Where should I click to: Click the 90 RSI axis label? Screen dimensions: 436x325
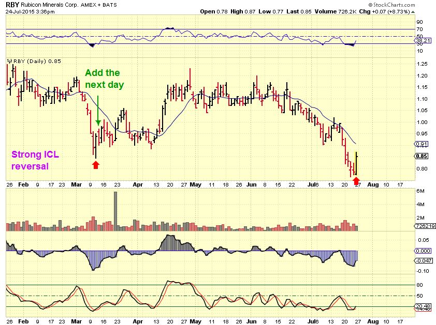click(x=419, y=22)
